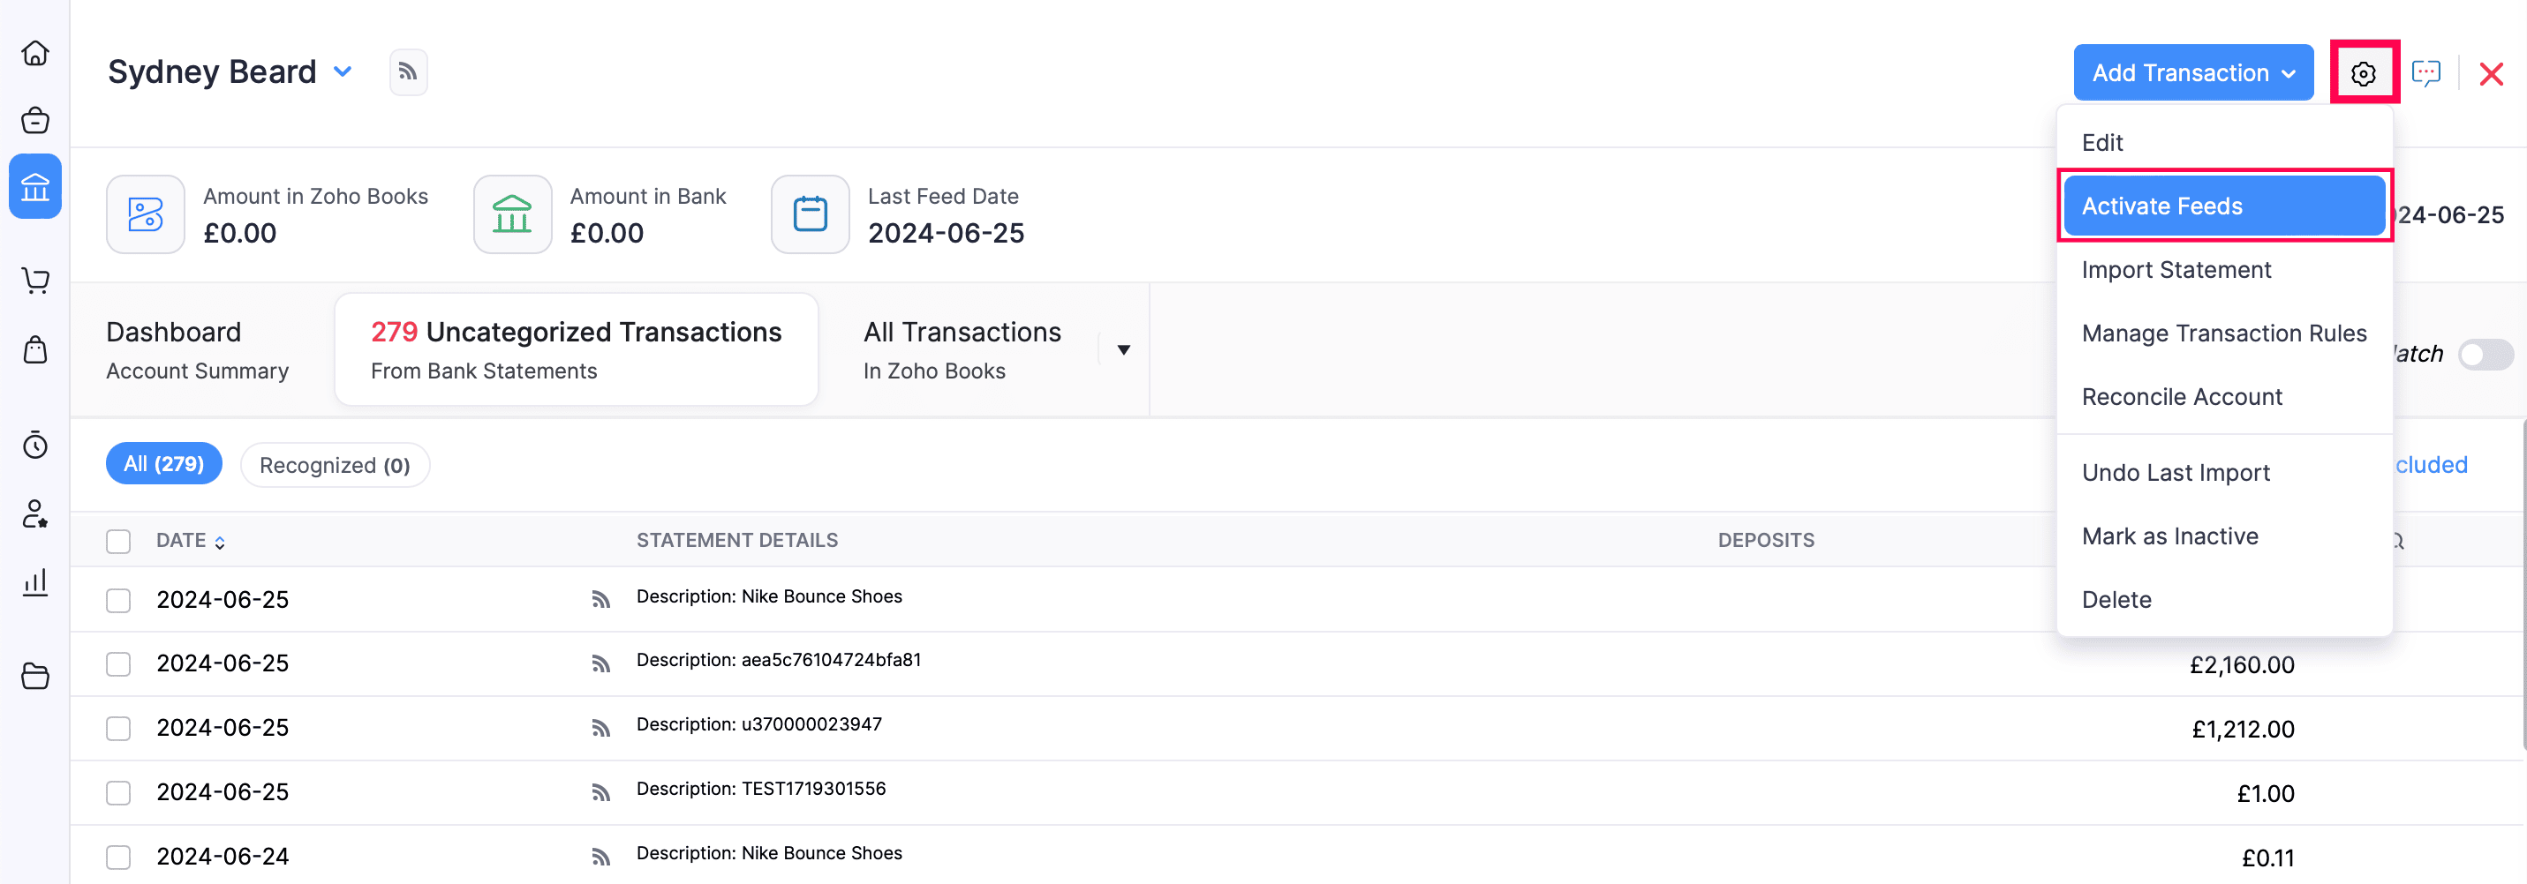The image size is (2527, 884).
Task: Click the shopping cart sidebar icon
Action: (x=35, y=281)
